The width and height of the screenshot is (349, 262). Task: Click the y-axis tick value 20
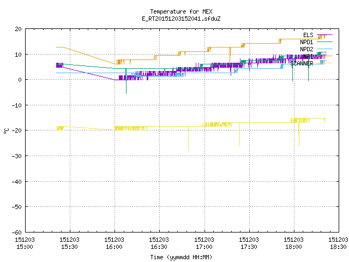coord(18,29)
